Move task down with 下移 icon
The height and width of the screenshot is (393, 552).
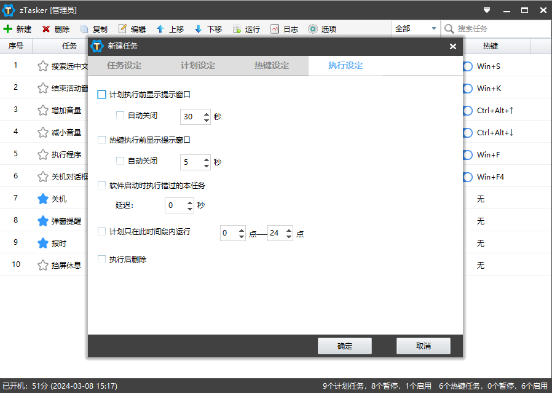coord(212,28)
